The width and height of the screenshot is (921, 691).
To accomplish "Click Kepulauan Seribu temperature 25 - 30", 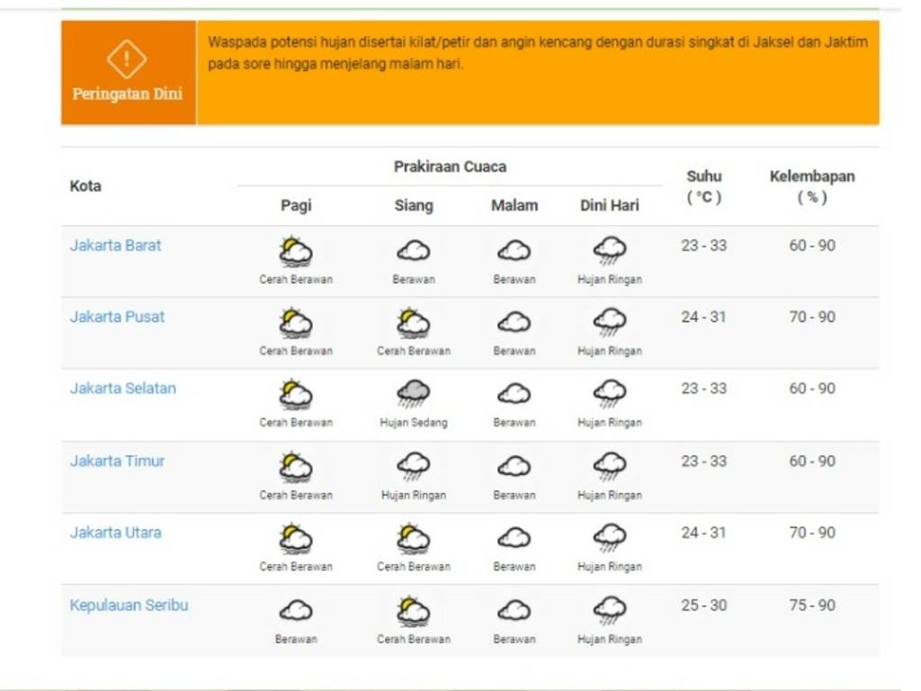I will 703,606.
